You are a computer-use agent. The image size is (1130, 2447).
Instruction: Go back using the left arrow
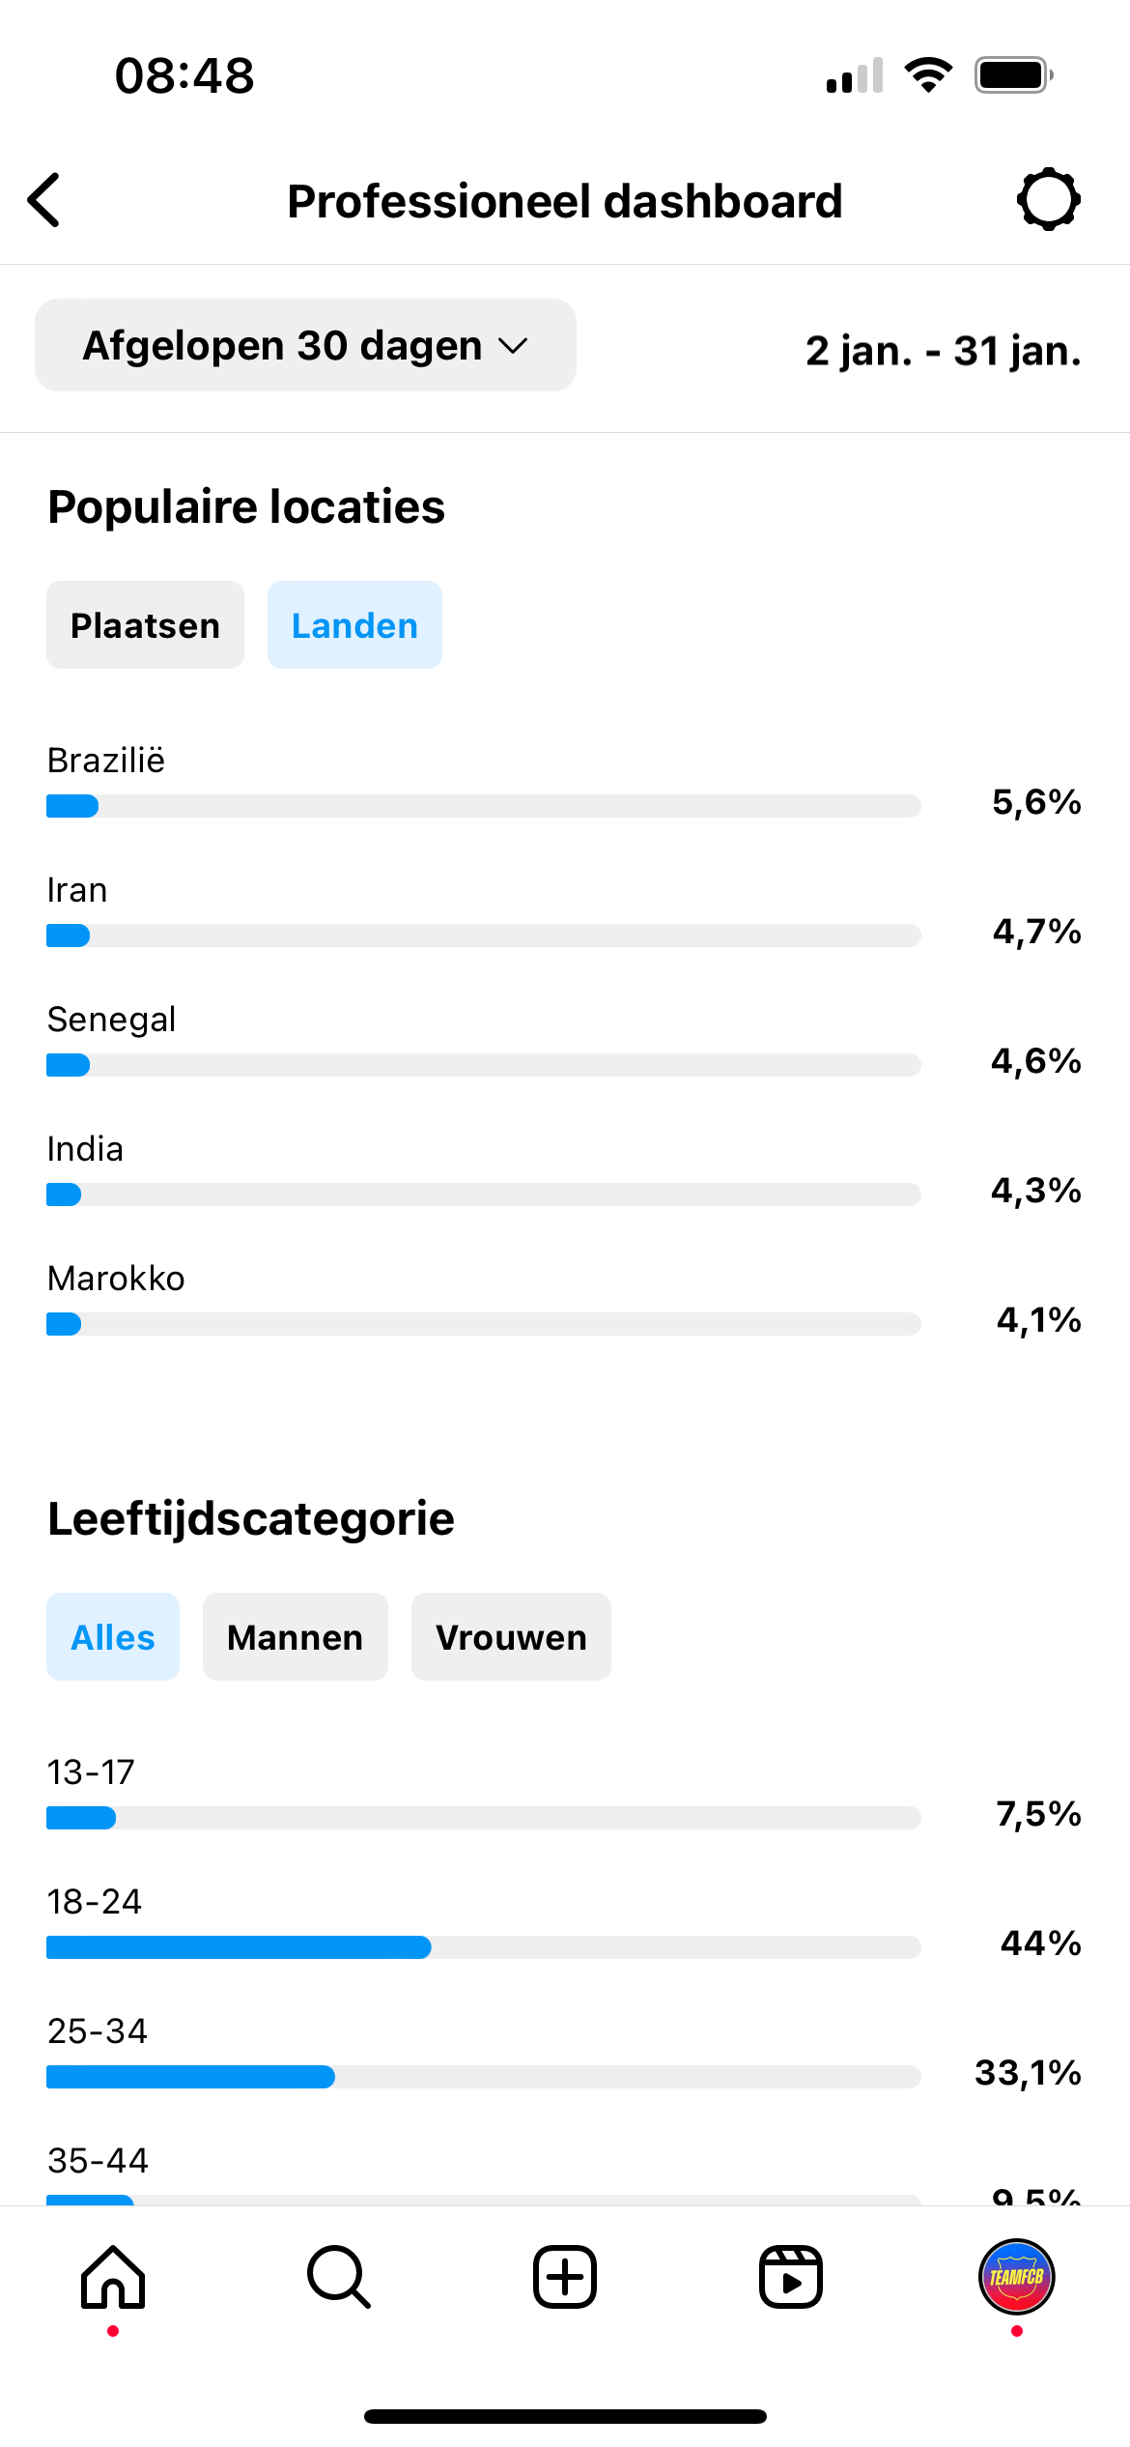click(44, 201)
